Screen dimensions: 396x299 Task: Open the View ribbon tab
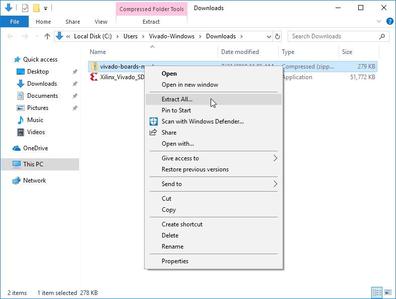click(x=101, y=22)
